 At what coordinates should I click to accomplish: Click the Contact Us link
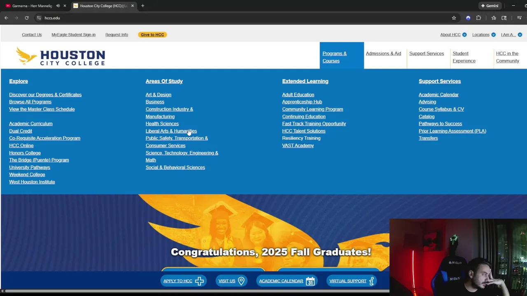(32, 35)
